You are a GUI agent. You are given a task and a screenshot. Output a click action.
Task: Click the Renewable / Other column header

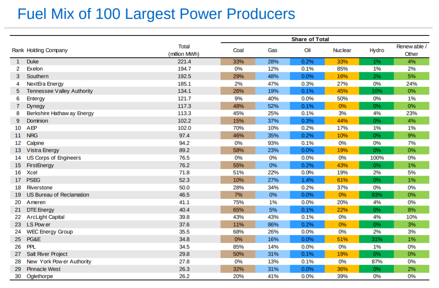(411, 50)
